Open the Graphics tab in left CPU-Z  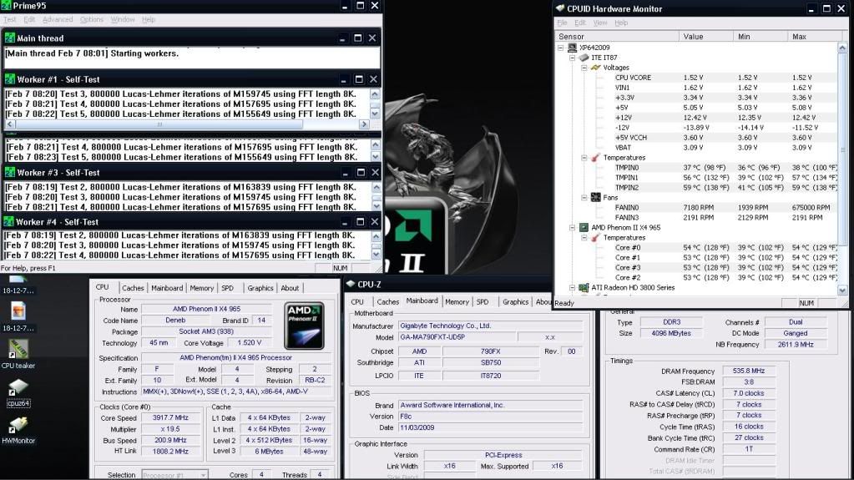(260, 288)
